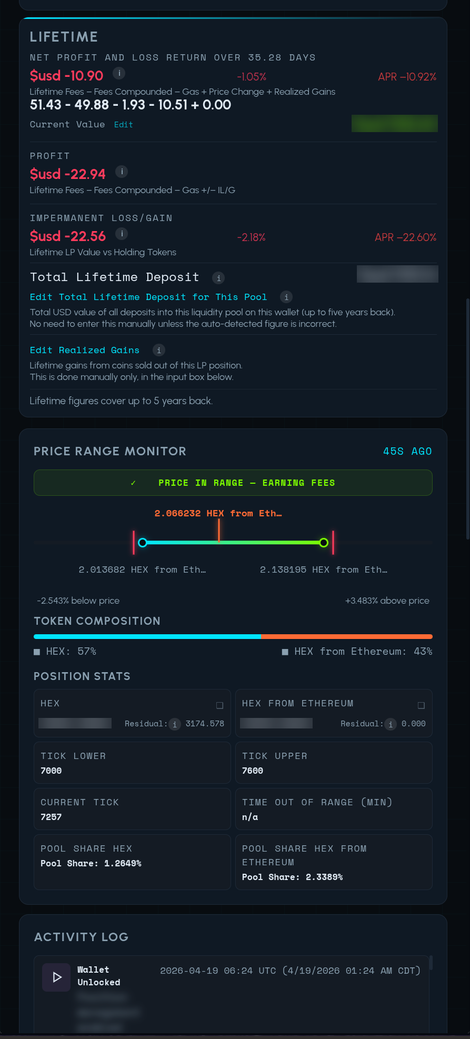Click Edit link next to Current Value
This screenshot has width=470, height=1039.
click(x=123, y=125)
